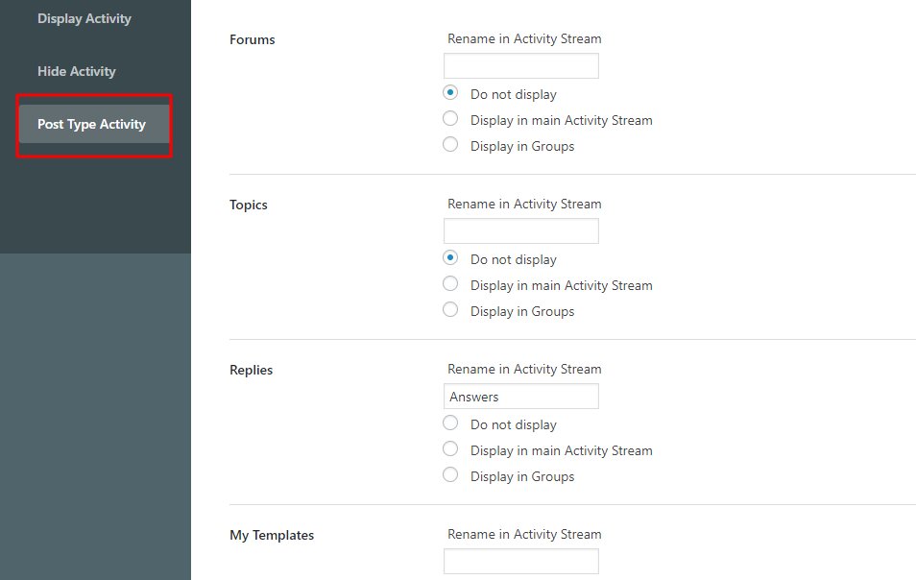Focus the Topics rename text field
Screen dimensions: 916x580
pyautogui.click(x=521, y=230)
